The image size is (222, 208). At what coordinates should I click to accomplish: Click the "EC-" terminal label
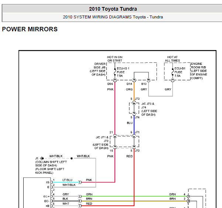[x=47, y=201]
